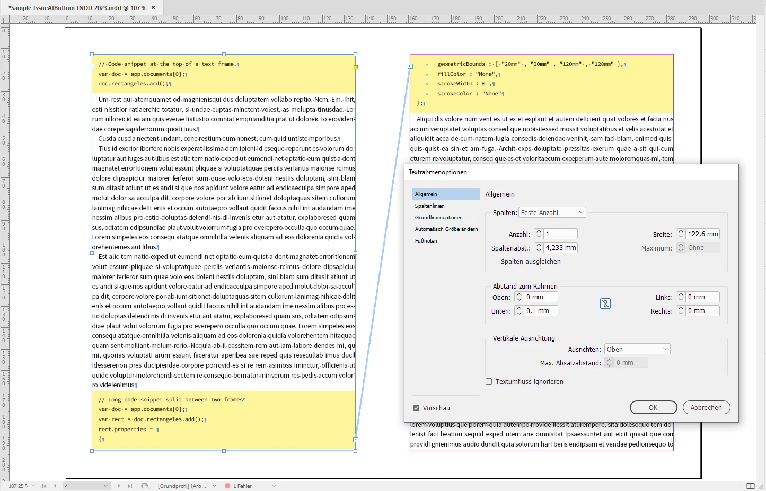Switch to Automatisch Größe ändern category

446,229
